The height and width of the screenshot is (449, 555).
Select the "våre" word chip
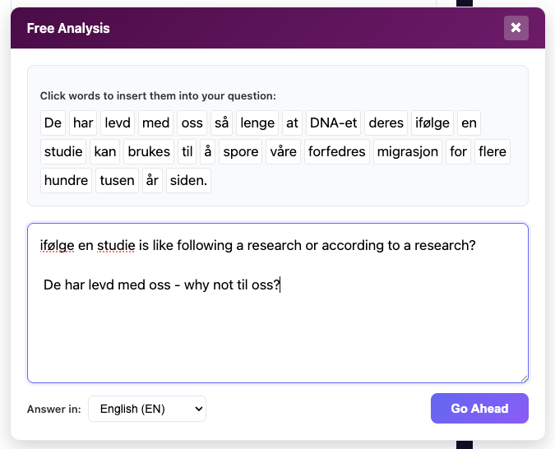coord(283,152)
